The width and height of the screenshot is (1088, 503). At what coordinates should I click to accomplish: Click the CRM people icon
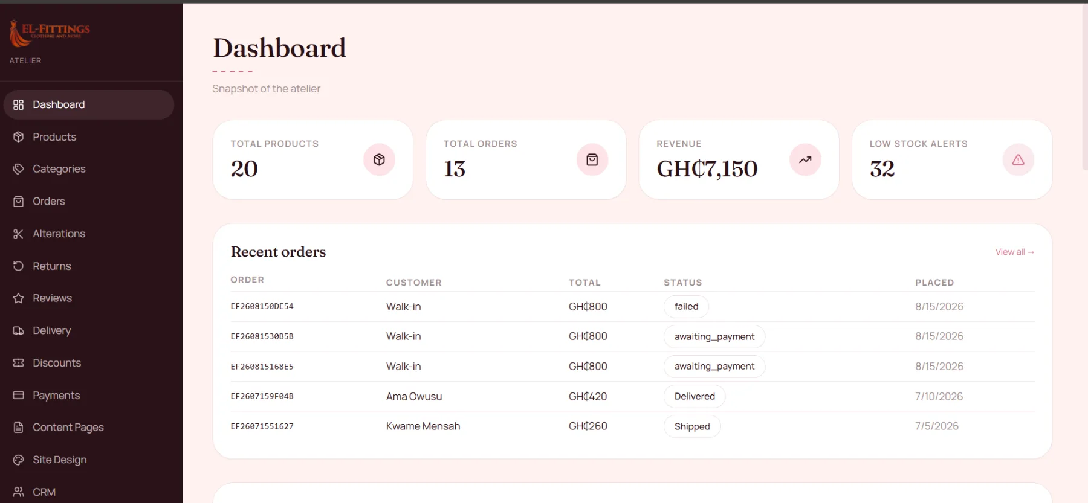point(18,492)
